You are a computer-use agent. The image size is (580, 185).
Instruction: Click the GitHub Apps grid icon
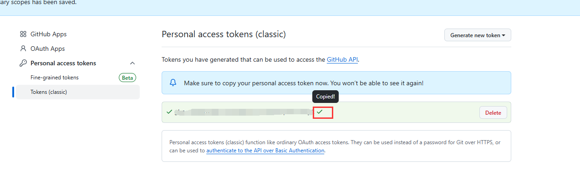(23, 34)
